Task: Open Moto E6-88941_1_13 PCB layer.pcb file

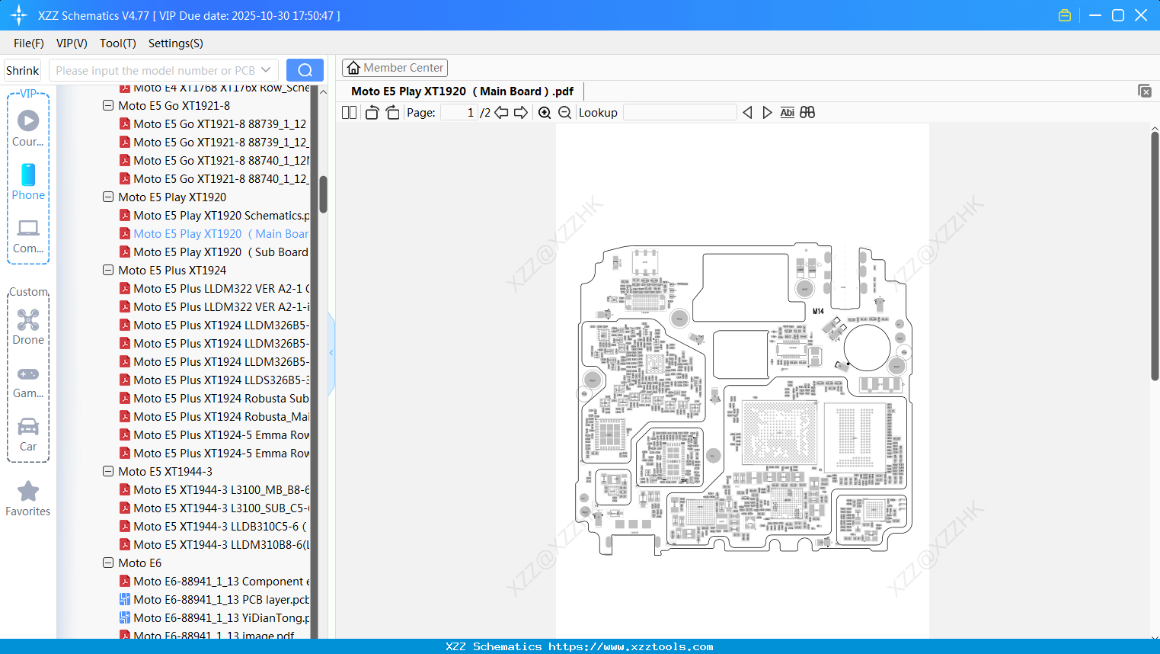Action: (214, 600)
